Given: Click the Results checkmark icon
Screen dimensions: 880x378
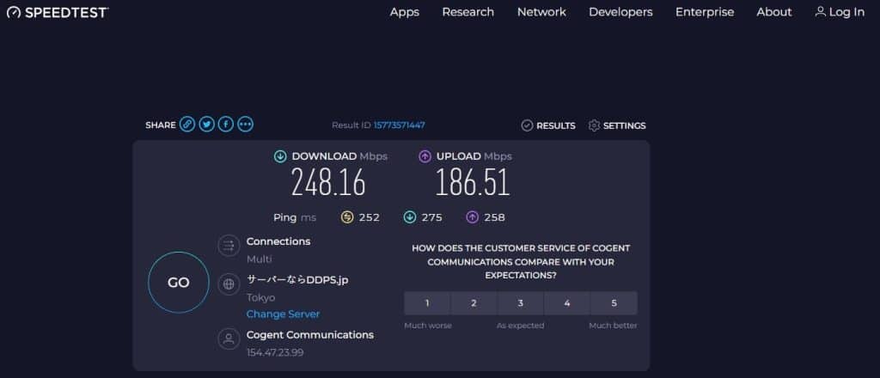Looking at the screenshot, I should point(527,125).
